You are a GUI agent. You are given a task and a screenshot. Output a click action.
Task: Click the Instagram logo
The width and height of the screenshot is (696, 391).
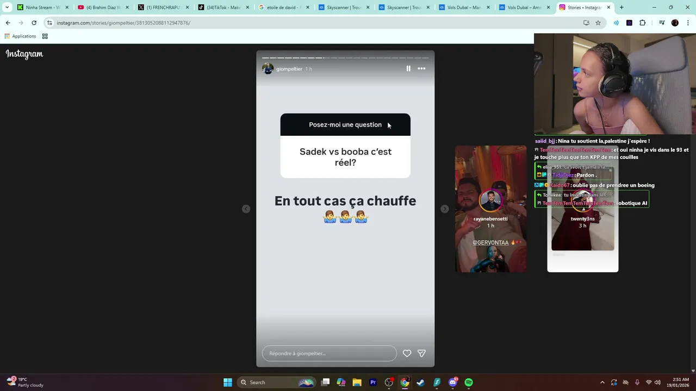pos(24,54)
